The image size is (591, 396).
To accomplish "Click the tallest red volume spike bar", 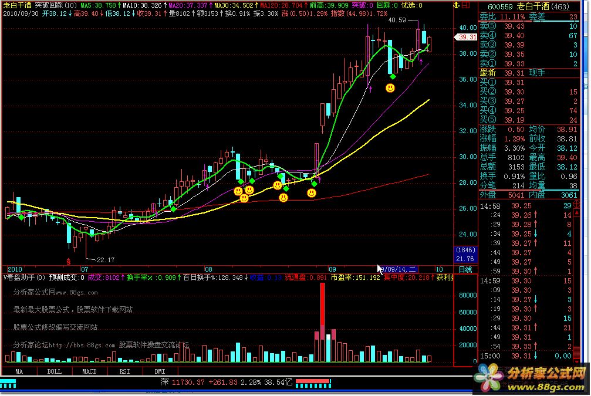I will pos(323,322).
